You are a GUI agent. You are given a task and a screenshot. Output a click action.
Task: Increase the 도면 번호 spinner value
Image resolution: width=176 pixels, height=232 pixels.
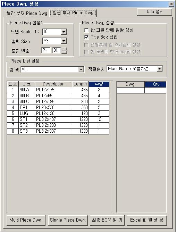pyautogui.click(x=64, y=49)
